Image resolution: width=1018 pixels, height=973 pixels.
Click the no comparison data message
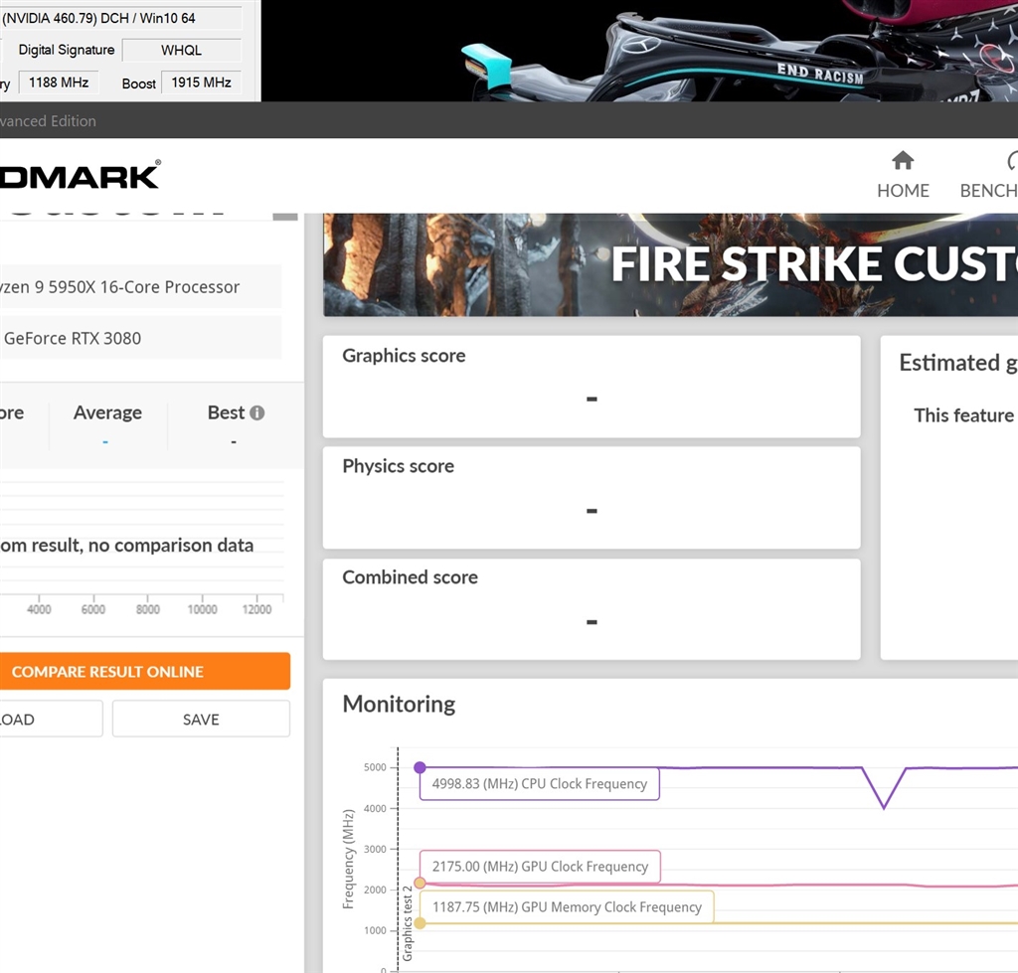point(126,546)
